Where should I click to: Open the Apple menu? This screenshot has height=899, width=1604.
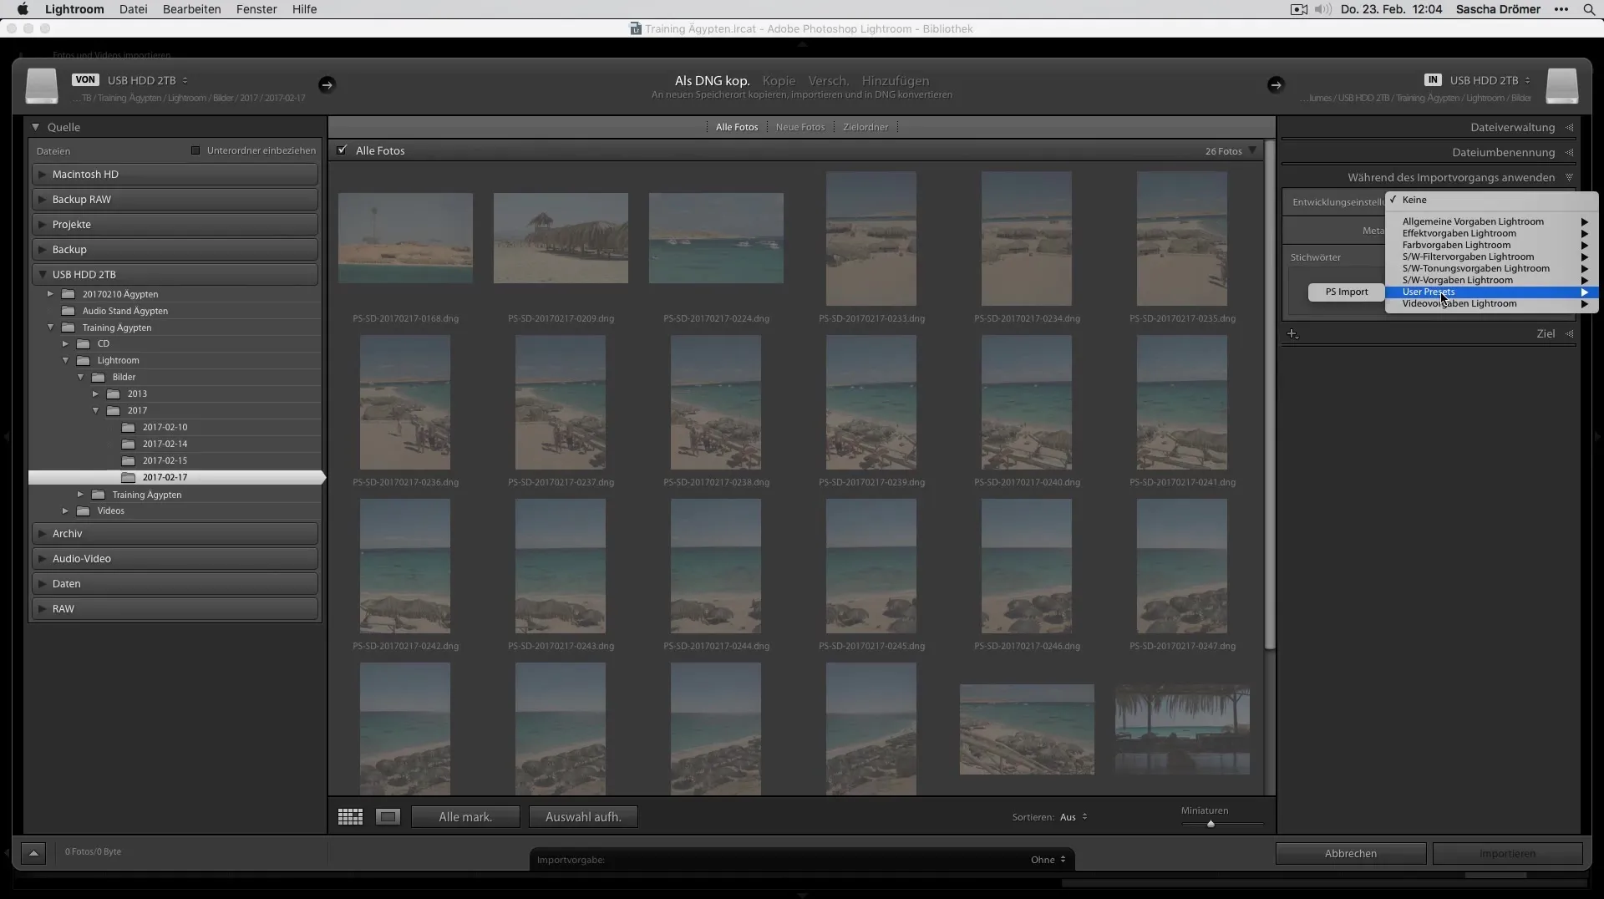23,9
